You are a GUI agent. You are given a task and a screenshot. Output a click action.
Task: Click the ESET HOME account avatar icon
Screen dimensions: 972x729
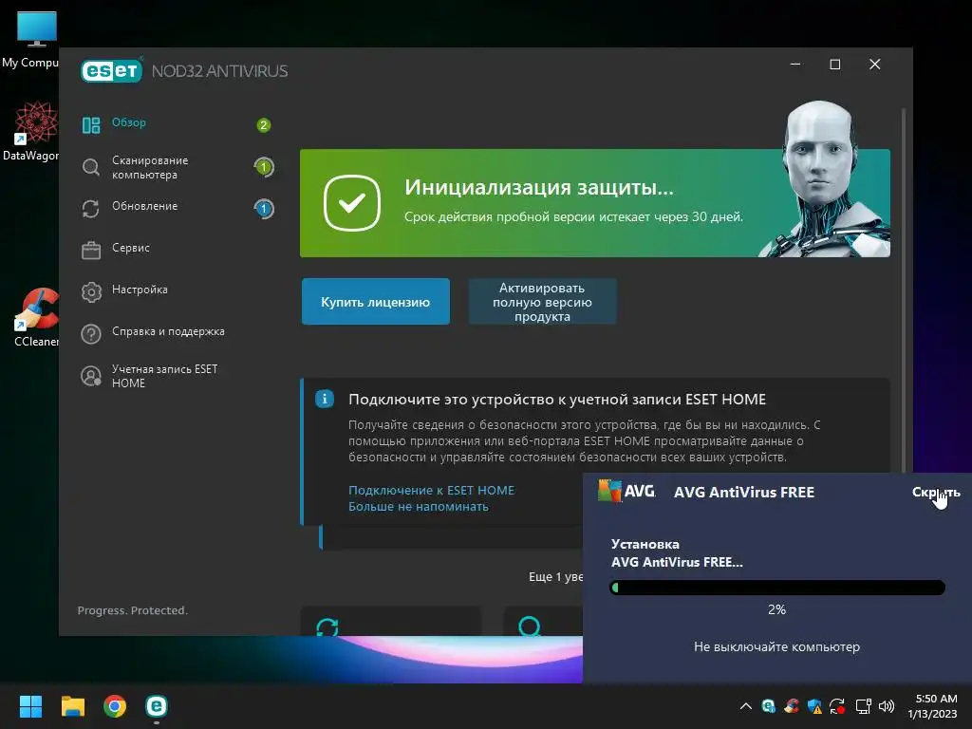[91, 376]
